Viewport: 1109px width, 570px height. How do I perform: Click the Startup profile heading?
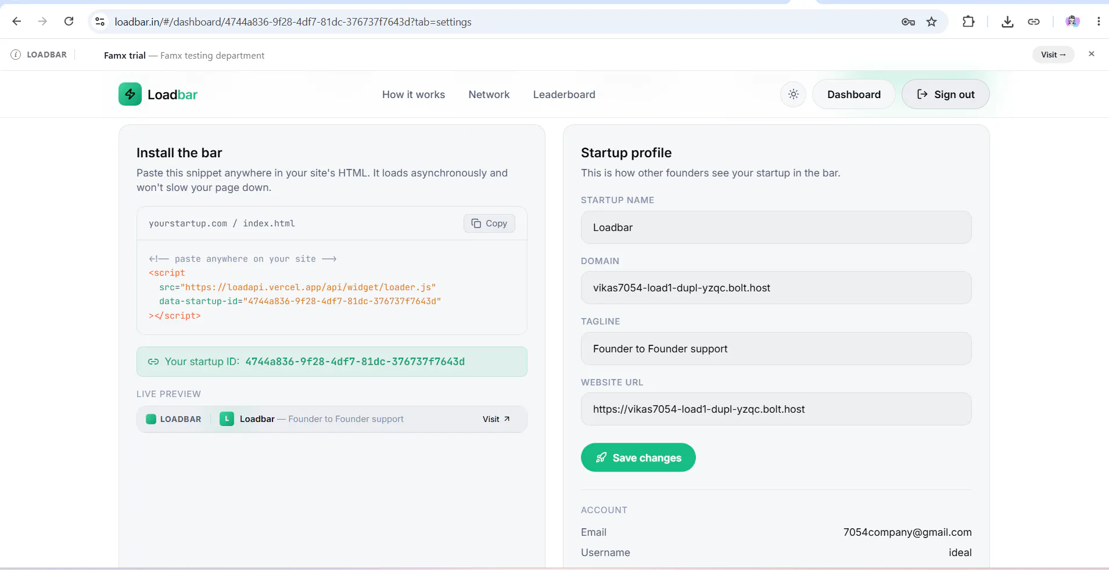click(x=626, y=153)
